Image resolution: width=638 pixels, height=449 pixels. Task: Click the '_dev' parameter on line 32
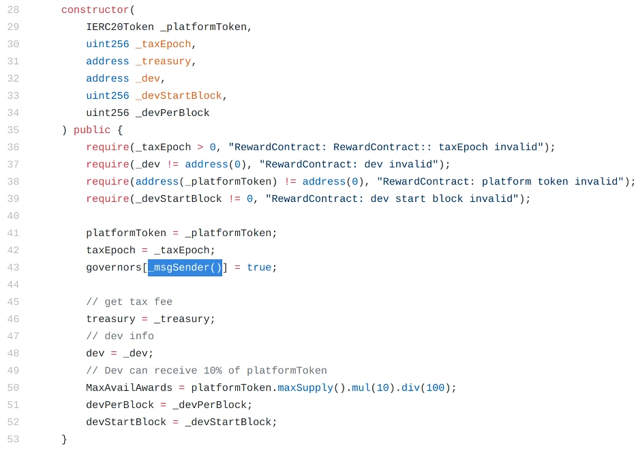click(x=148, y=78)
